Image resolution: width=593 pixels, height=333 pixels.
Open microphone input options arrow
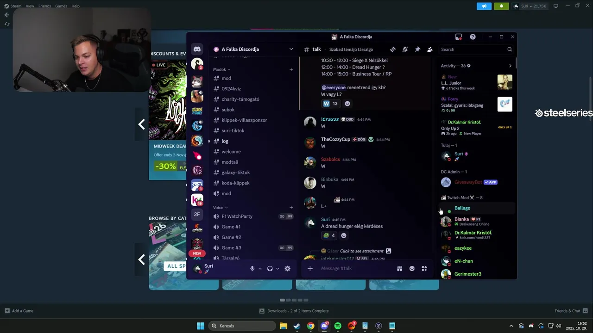pyautogui.click(x=260, y=269)
